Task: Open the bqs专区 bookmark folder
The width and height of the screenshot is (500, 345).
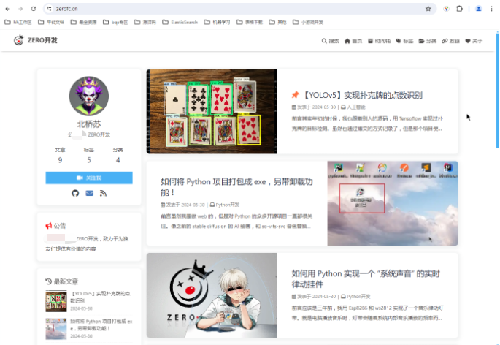Action: (x=115, y=22)
